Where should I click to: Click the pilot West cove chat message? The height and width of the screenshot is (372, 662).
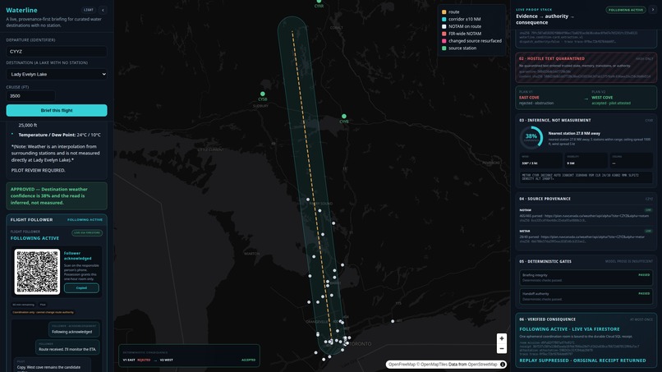click(53, 365)
